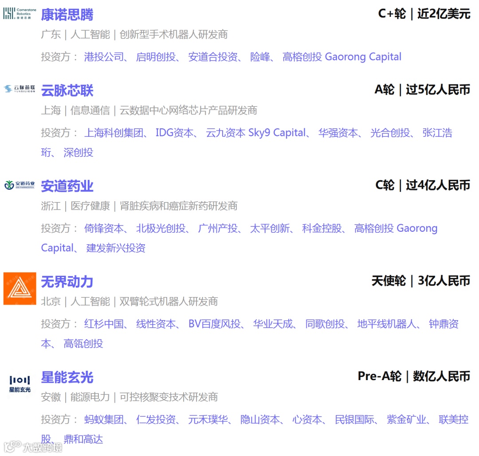Click investor link 蚂蚁集团
The width and height of the screenshot is (479, 456).
coord(104,420)
